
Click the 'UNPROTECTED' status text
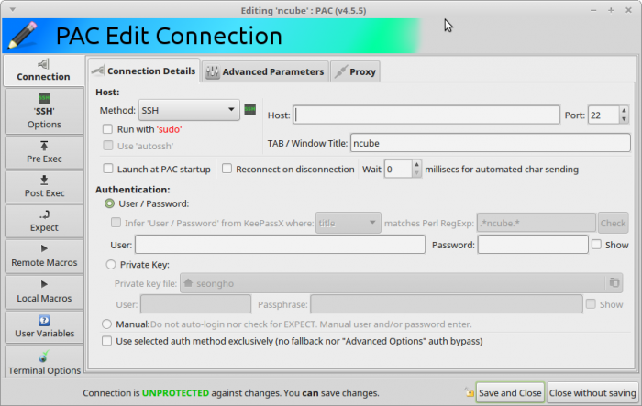click(175, 393)
